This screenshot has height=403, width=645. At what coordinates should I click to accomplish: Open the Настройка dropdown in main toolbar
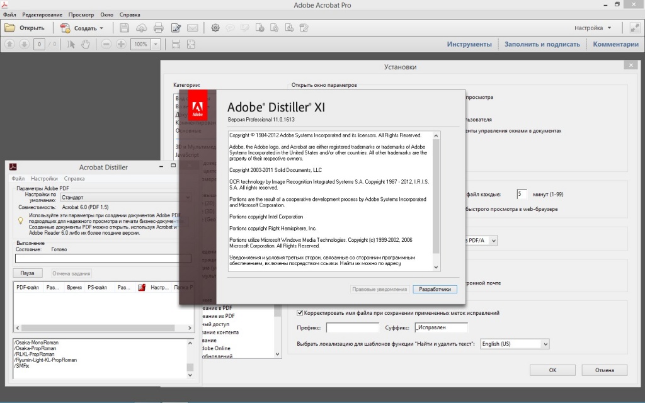592,28
